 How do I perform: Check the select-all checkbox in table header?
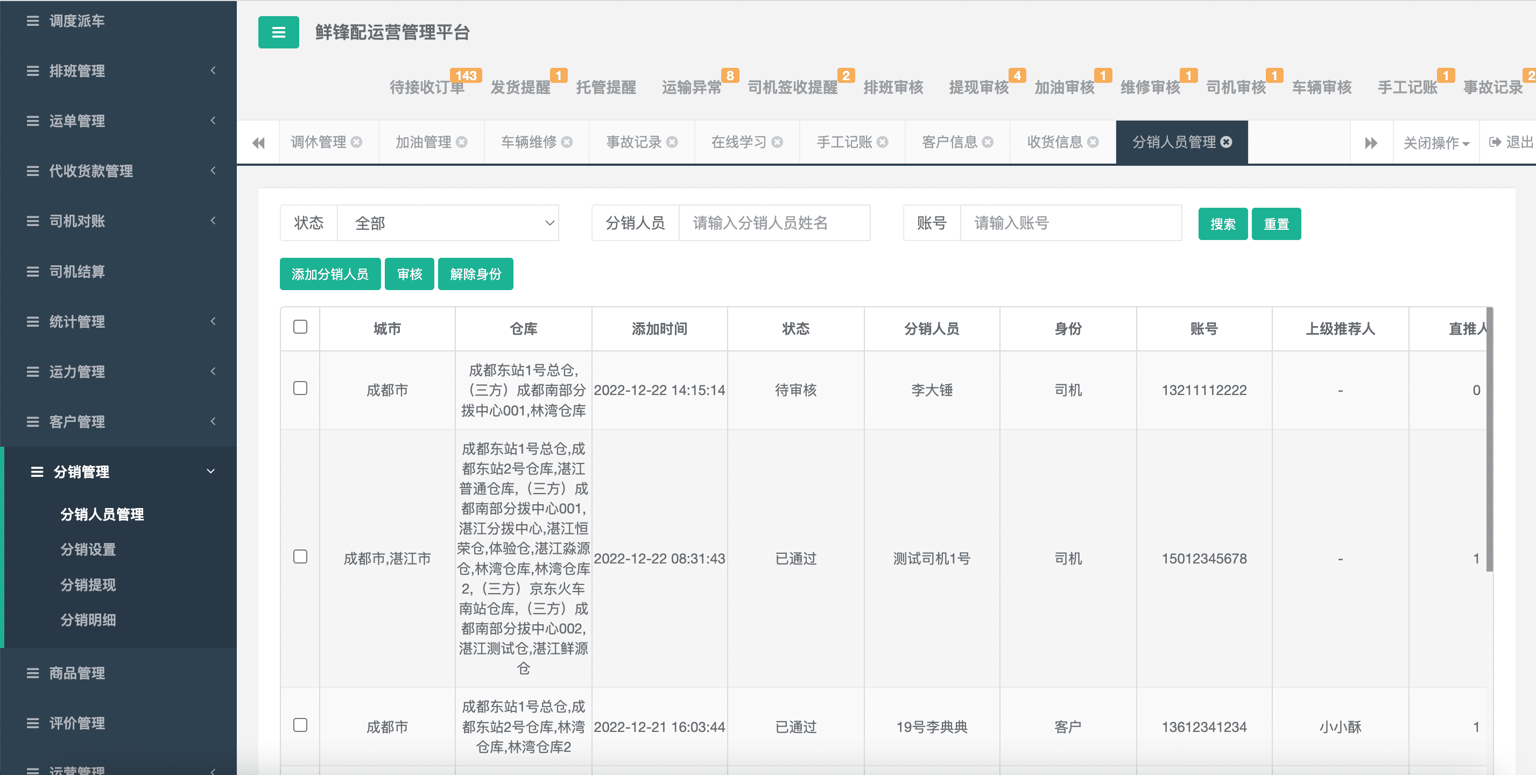point(300,327)
